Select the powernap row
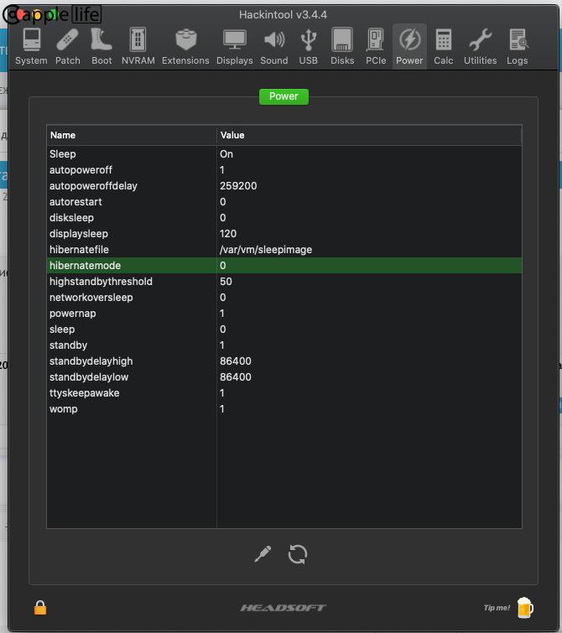Image resolution: width=562 pixels, height=633 pixels. click(284, 314)
